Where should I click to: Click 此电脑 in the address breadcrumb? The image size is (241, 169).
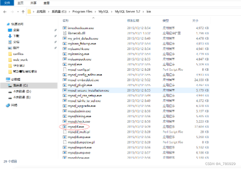(41, 12)
